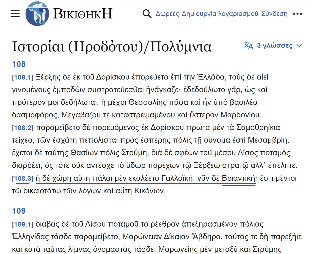
Task: Open the three-dots personal tools menu
Action: 298,14
